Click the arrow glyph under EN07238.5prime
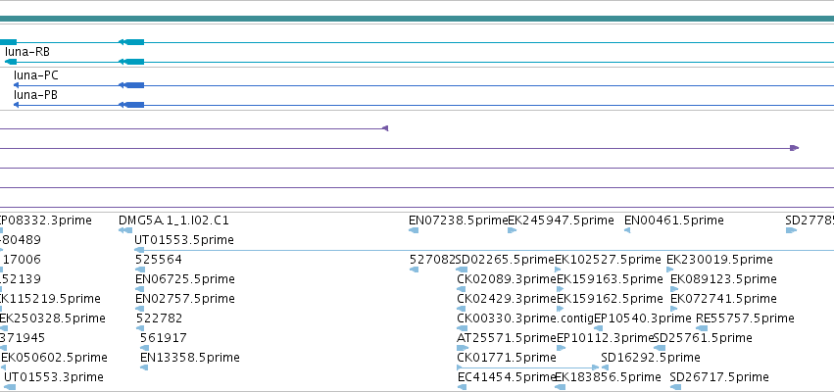This screenshot has height=392, width=834. pos(414,230)
